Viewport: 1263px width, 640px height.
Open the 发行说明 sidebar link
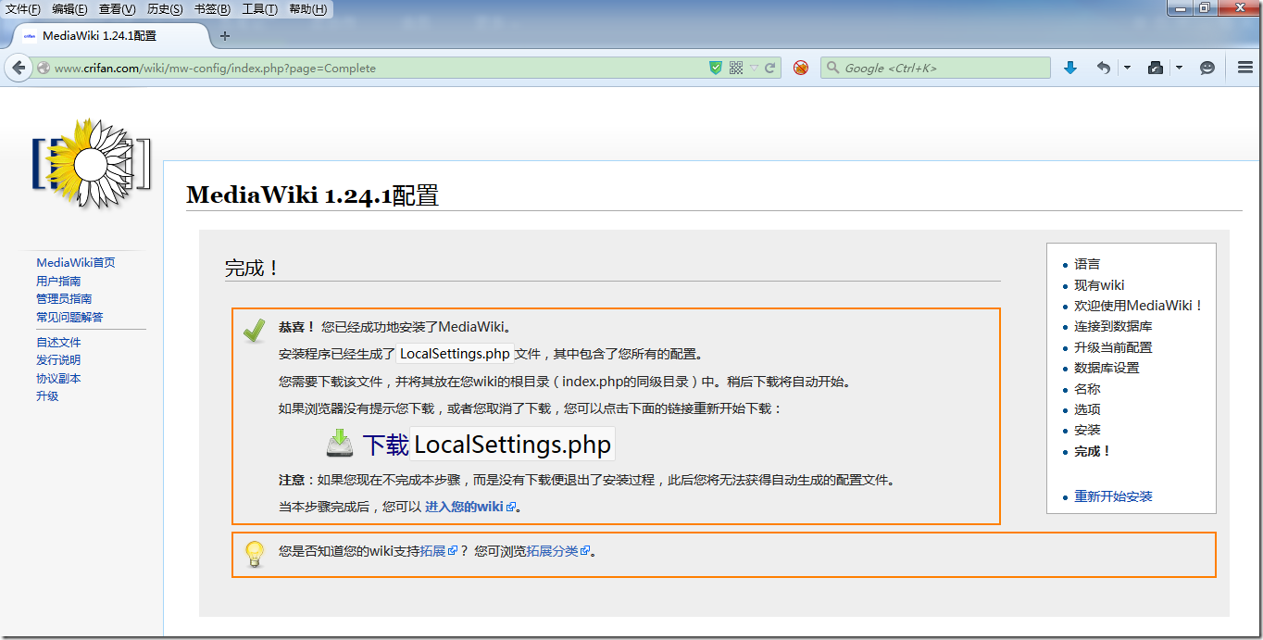coord(58,360)
